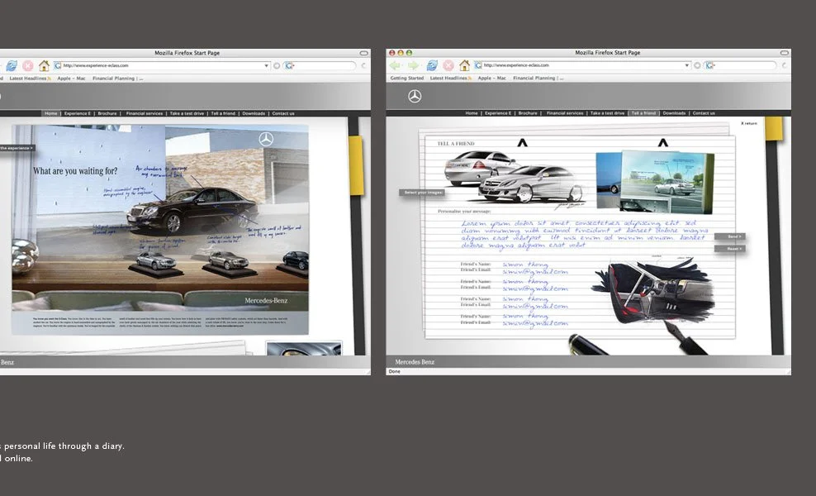Click the toolbar pill button in right window title bar

pyautogui.click(x=785, y=53)
